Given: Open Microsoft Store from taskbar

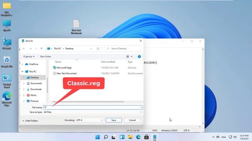Looking at the screenshot, I should 146,137.
